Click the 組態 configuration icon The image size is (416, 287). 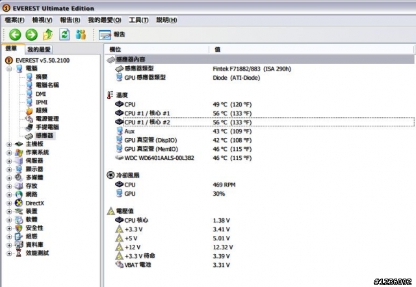coord(19,236)
